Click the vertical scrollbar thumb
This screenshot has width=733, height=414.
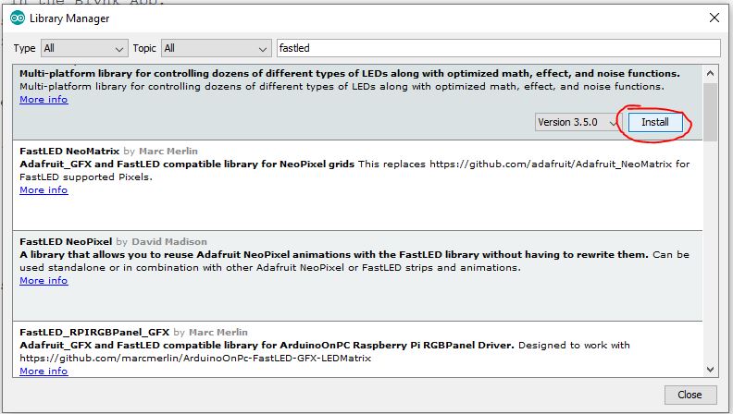tap(710, 112)
